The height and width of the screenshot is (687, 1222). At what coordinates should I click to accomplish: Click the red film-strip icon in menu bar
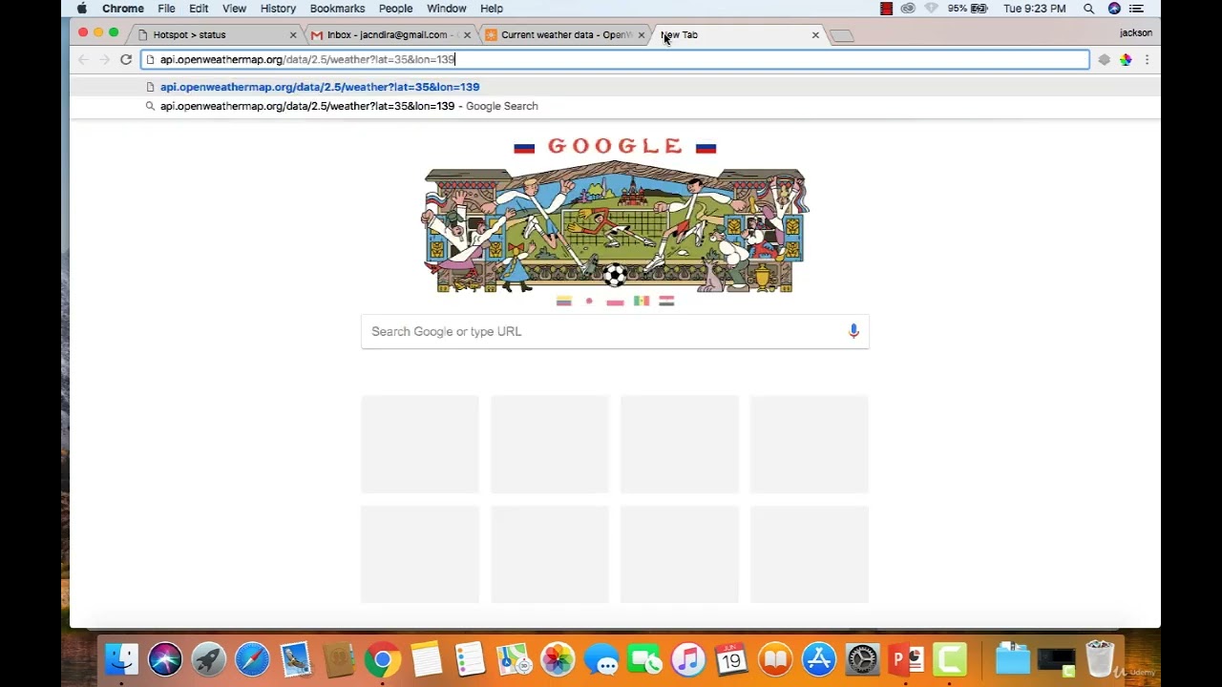point(886,9)
